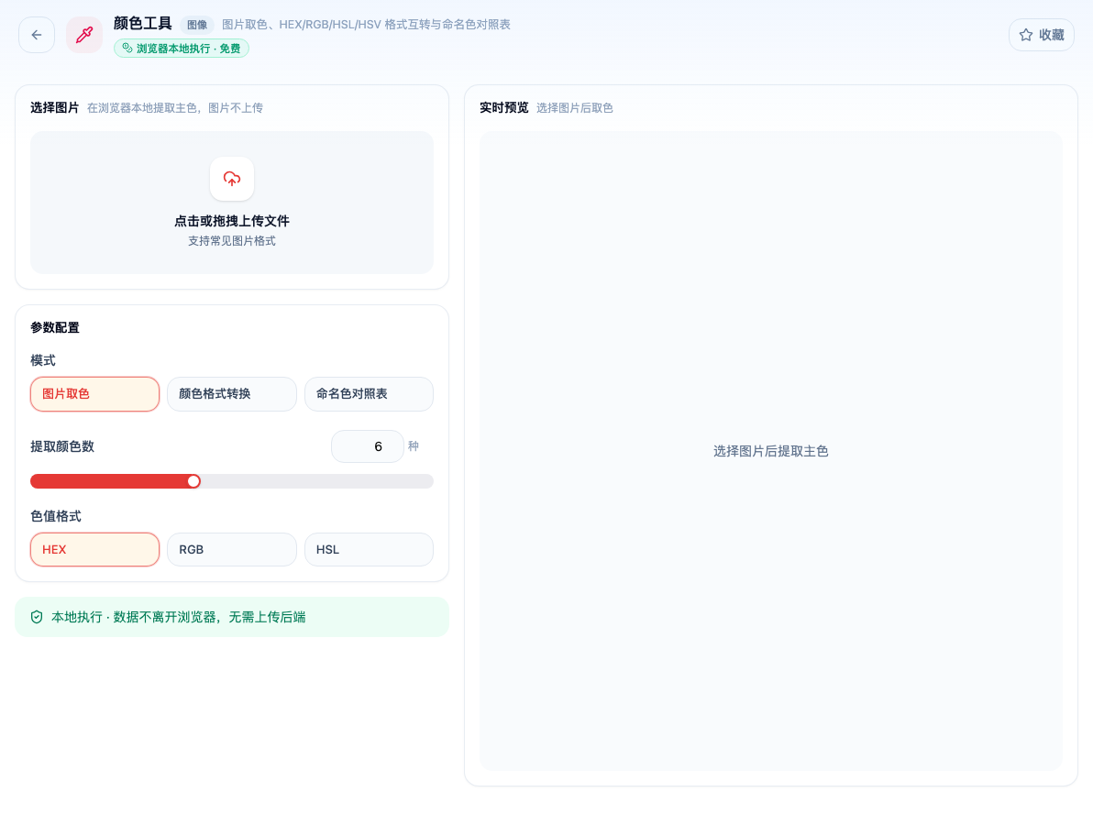1093x825 pixels.
Task: Click the 参数配置 section heading
Action: pos(55,327)
